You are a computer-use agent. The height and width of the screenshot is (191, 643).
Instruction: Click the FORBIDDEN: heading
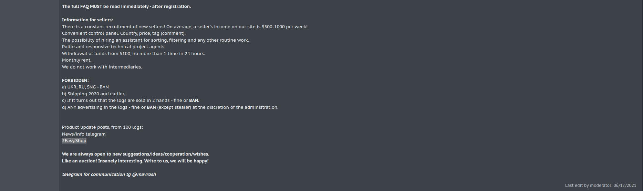[x=75, y=81]
